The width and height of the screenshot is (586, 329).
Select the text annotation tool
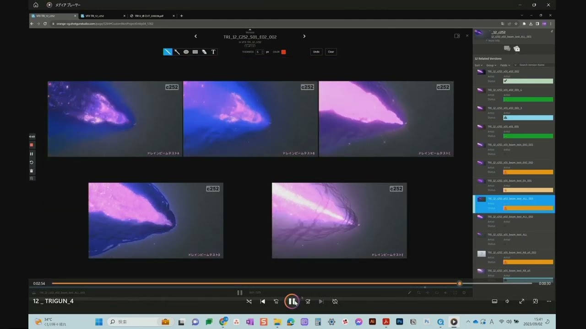[213, 52]
